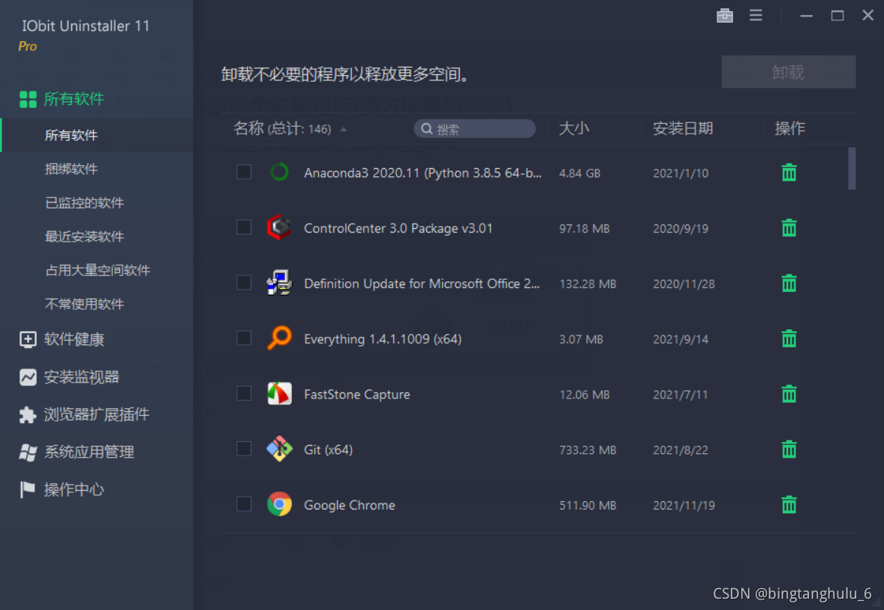884x610 pixels.
Task: Tick checkbox for ControlCenter 3.0 Package
Action: point(244,227)
